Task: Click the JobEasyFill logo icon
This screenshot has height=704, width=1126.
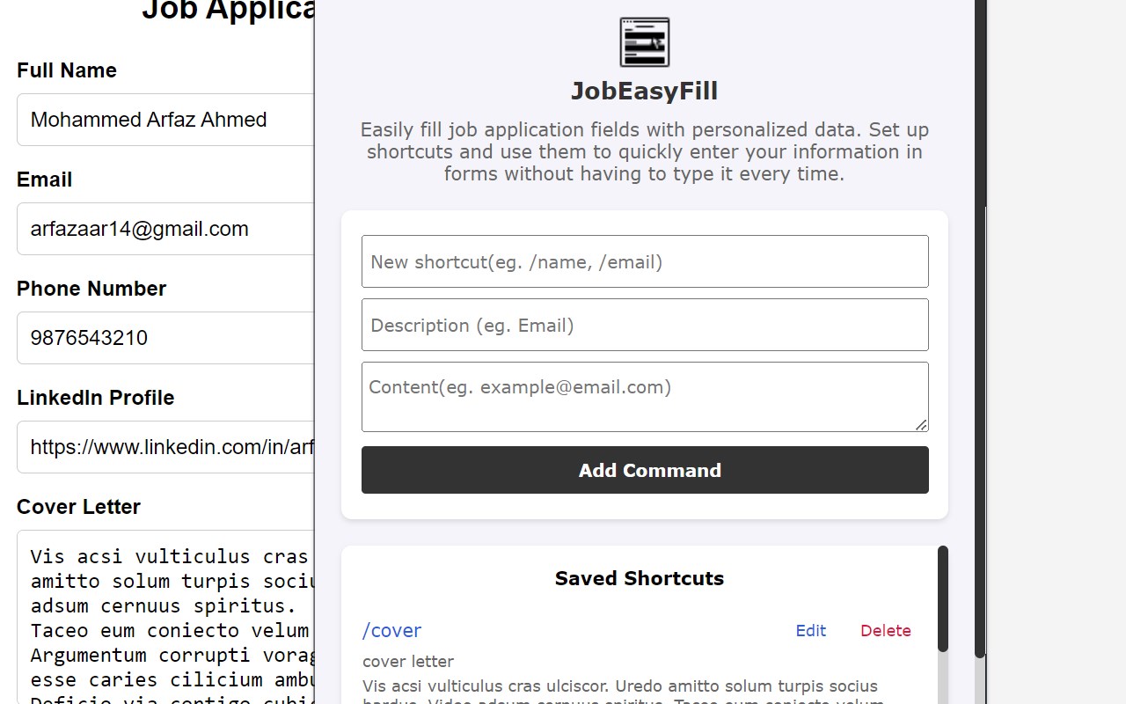Action: [645, 42]
